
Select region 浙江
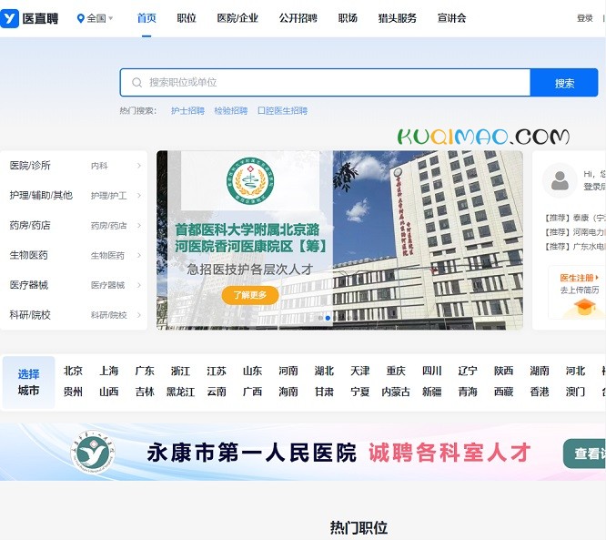pos(180,371)
